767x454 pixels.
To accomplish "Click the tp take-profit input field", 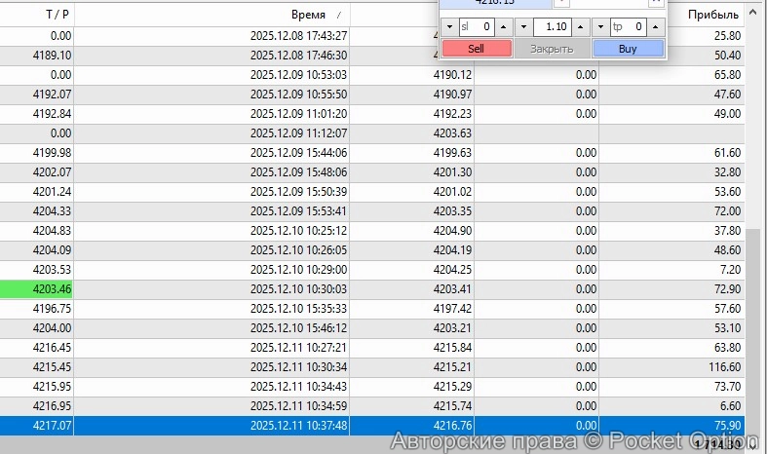I will pos(628,27).
